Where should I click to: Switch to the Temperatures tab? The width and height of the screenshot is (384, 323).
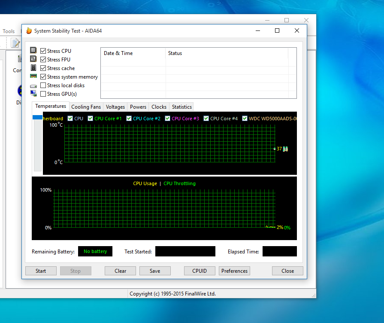(51, 106)
